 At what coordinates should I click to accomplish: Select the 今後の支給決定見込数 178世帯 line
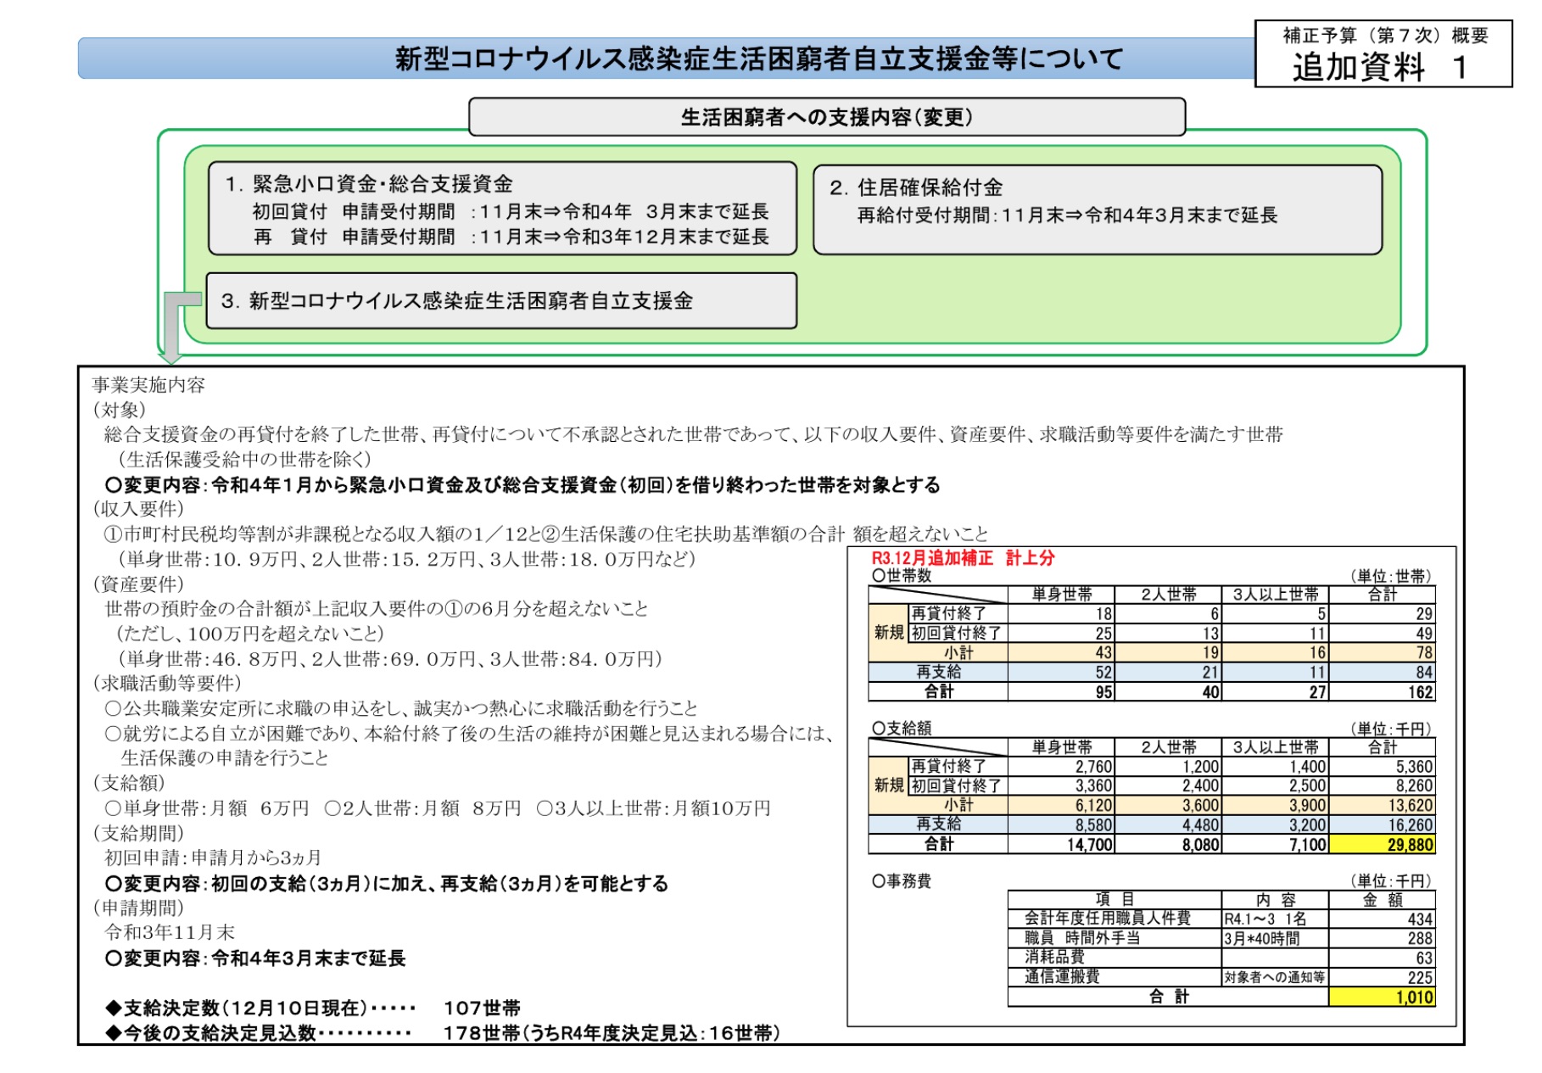[x=442, y=1033]
